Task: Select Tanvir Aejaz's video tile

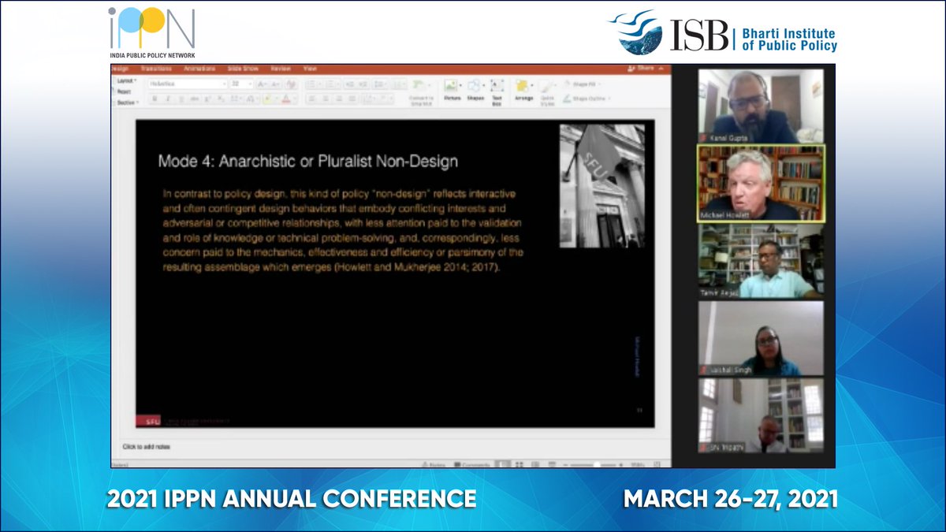Action: tap(761, 261)
